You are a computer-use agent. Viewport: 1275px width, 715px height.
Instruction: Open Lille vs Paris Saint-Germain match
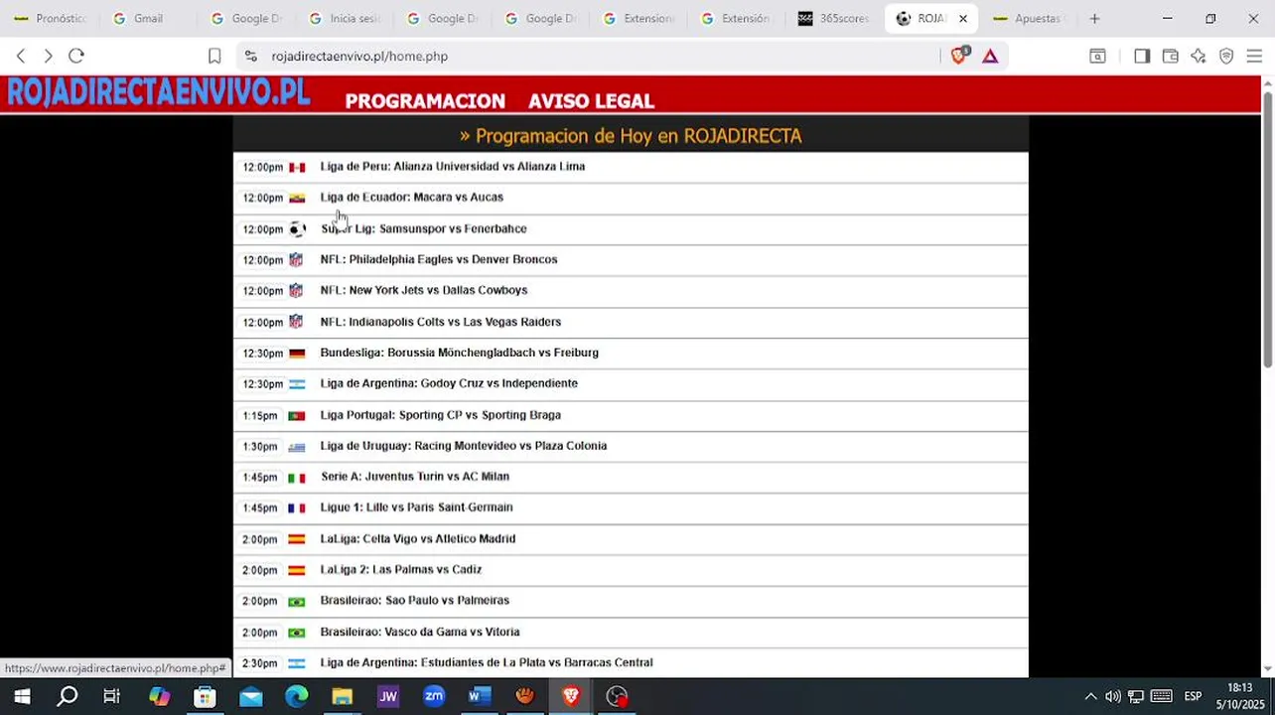coord(416,507)
